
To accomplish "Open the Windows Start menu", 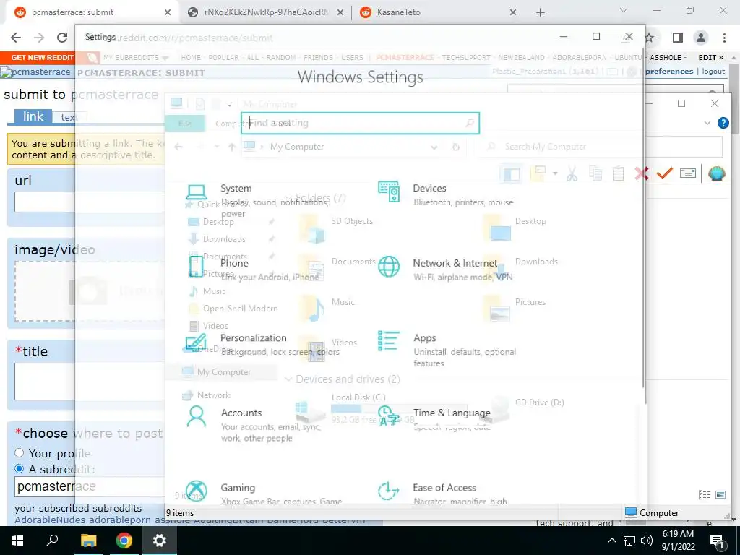I will (17, 541).
